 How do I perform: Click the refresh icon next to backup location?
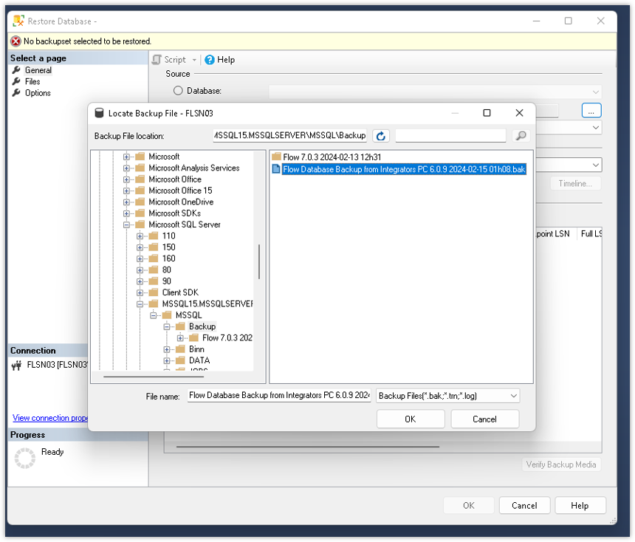(x=381, y=136)
